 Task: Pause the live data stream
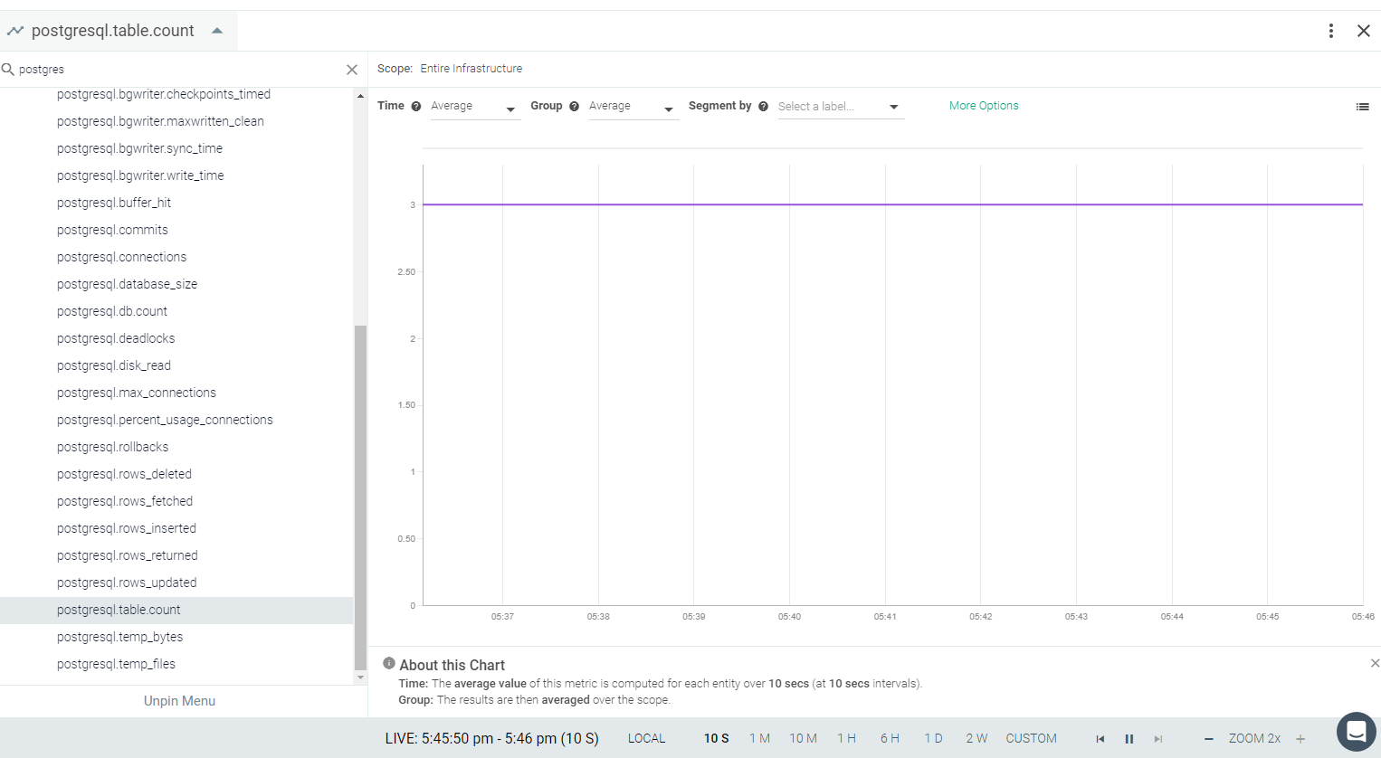click(x=1129, y=739)
